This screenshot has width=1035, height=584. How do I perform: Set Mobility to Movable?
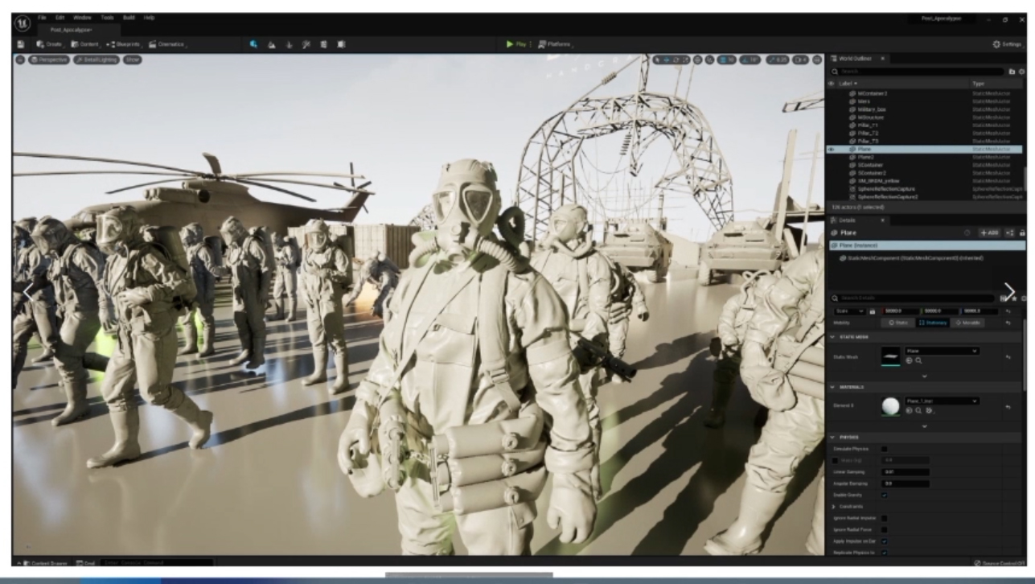[x=967, y=323]
